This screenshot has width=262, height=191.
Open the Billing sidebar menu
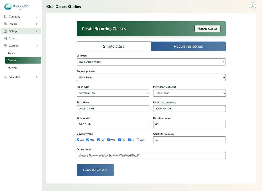click(21, 31)
